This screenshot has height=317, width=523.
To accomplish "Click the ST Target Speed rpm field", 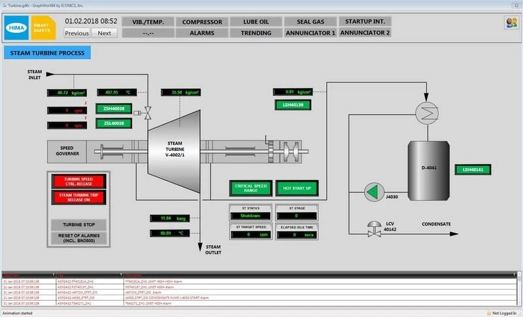I will click(250, 235).
